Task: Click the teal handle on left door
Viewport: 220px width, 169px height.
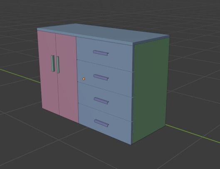Action: (x=53, y=64)
